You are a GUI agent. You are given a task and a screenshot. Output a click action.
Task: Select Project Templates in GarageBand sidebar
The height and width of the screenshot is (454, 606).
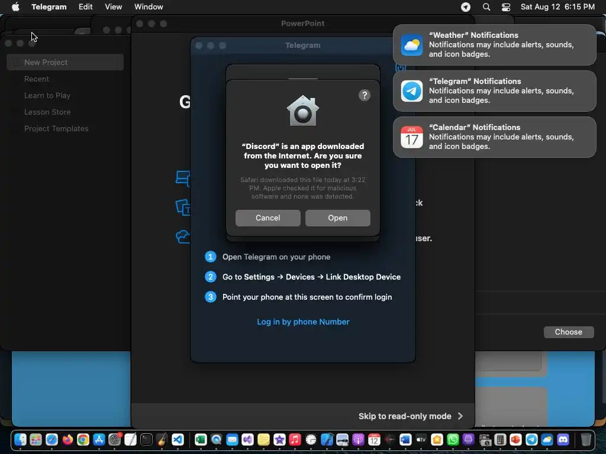pyautogui.click(x=56, y=128)
